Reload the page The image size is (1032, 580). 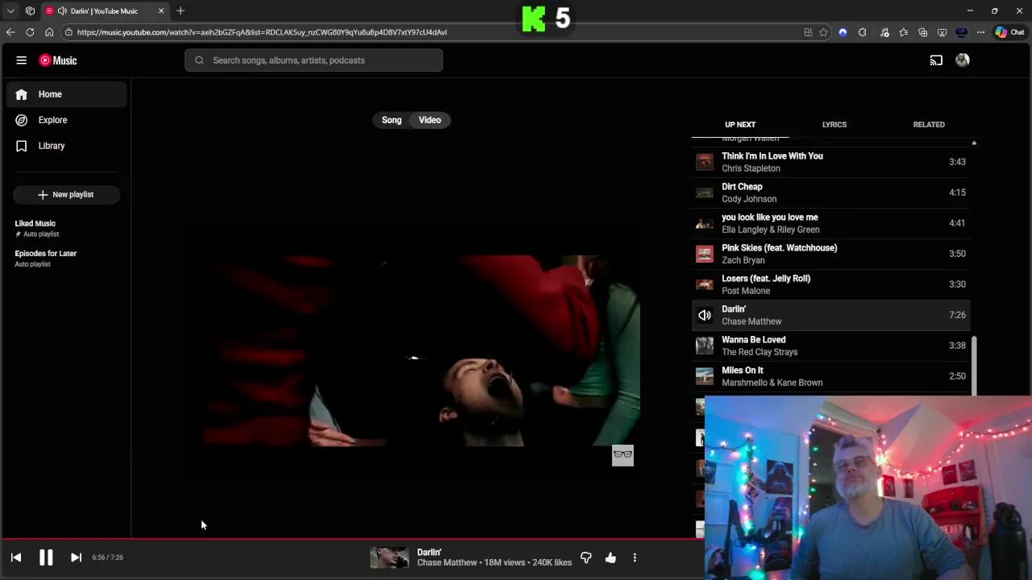30,32
